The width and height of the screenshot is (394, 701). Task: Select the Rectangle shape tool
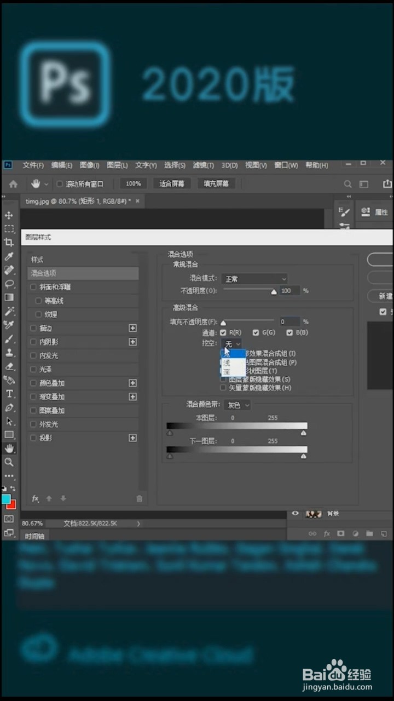click(9, 435)
